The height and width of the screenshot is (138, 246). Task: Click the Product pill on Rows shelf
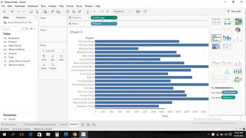pyautogui.click(x=104, y=24)
